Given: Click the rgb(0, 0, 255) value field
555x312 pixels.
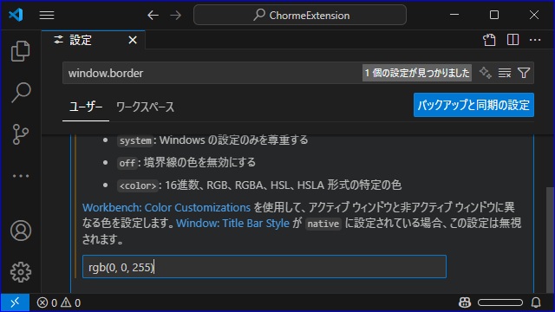Looking at the screenshot, I should 264,267.
